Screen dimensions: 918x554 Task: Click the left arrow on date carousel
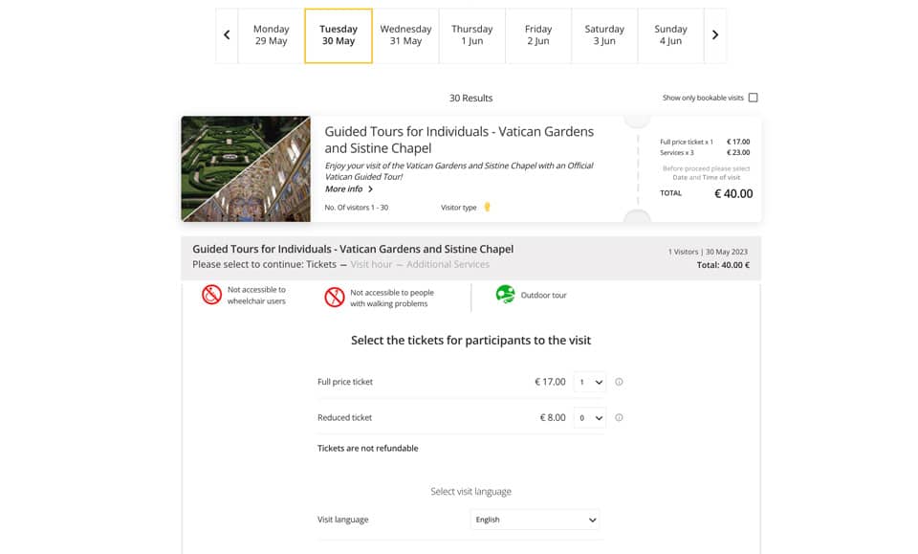point(226,35)
